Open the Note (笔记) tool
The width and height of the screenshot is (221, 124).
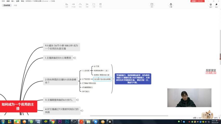pyautogui.click(x=101, y=5)
